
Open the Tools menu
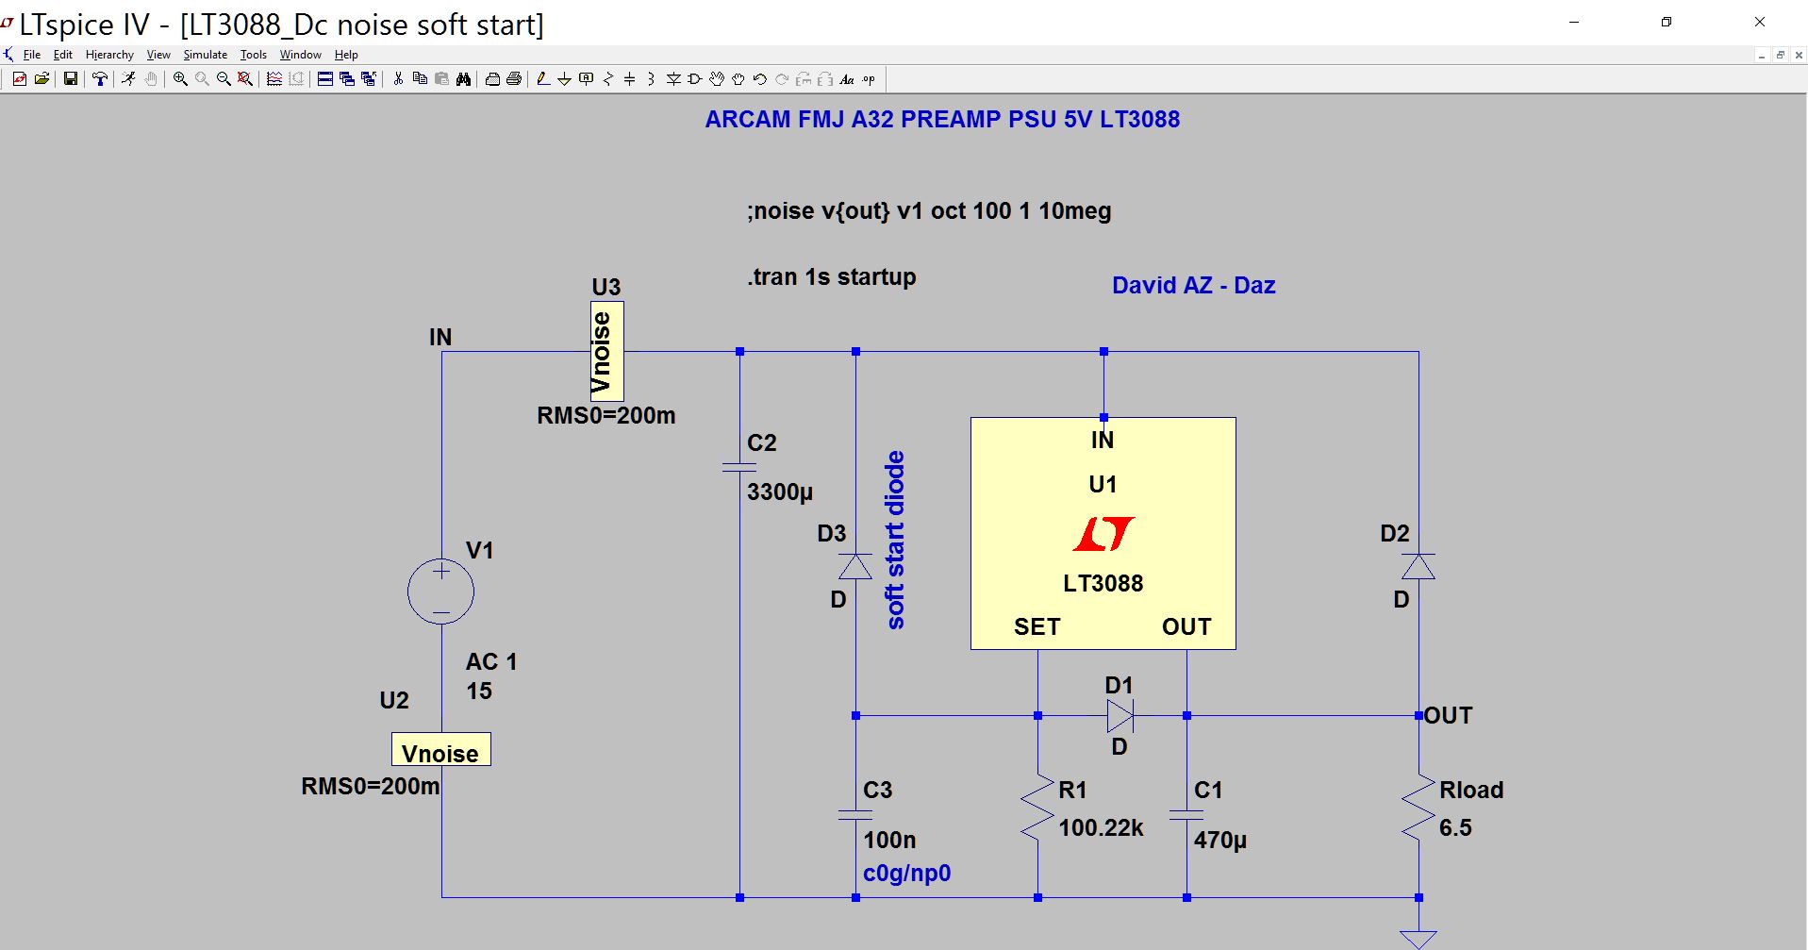pyautogui.click(x=254, y=55)
